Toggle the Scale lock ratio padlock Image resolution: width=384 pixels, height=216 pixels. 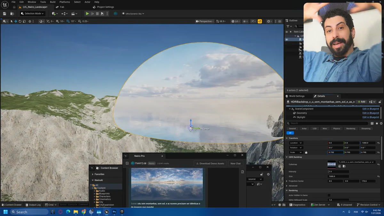[x=306, y=152]
